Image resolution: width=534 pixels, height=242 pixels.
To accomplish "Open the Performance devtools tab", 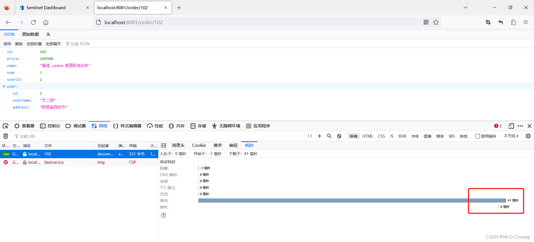I will coord(155,126).
